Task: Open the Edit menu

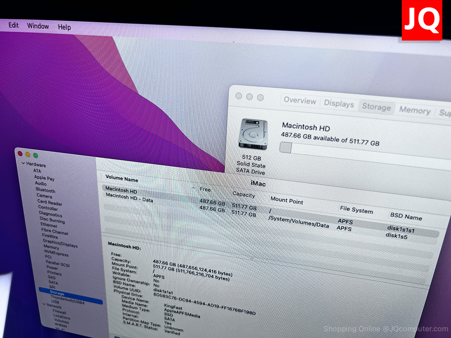Action: (14, 26)
